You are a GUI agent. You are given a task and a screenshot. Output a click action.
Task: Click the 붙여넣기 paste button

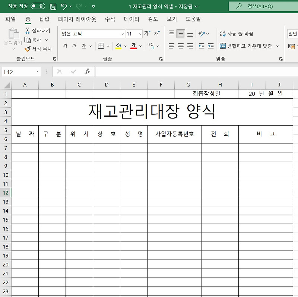pyautogui.click(x=13, y=37)
